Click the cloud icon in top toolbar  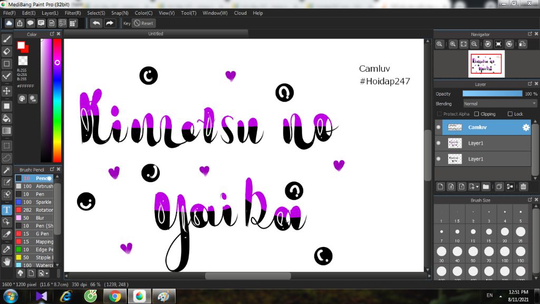pos(9,23)
